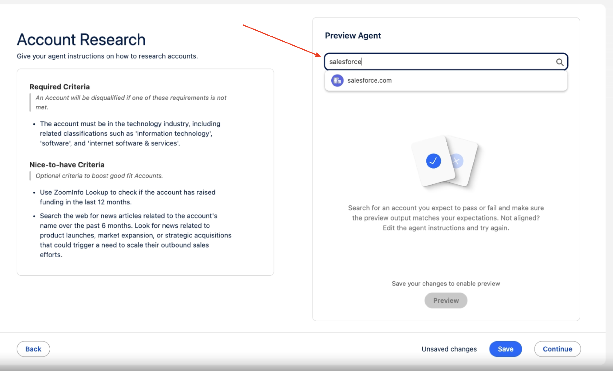Click the Preview Agent heading
The height and width of the screenshot is (371, 613).
tap(353, 35)
